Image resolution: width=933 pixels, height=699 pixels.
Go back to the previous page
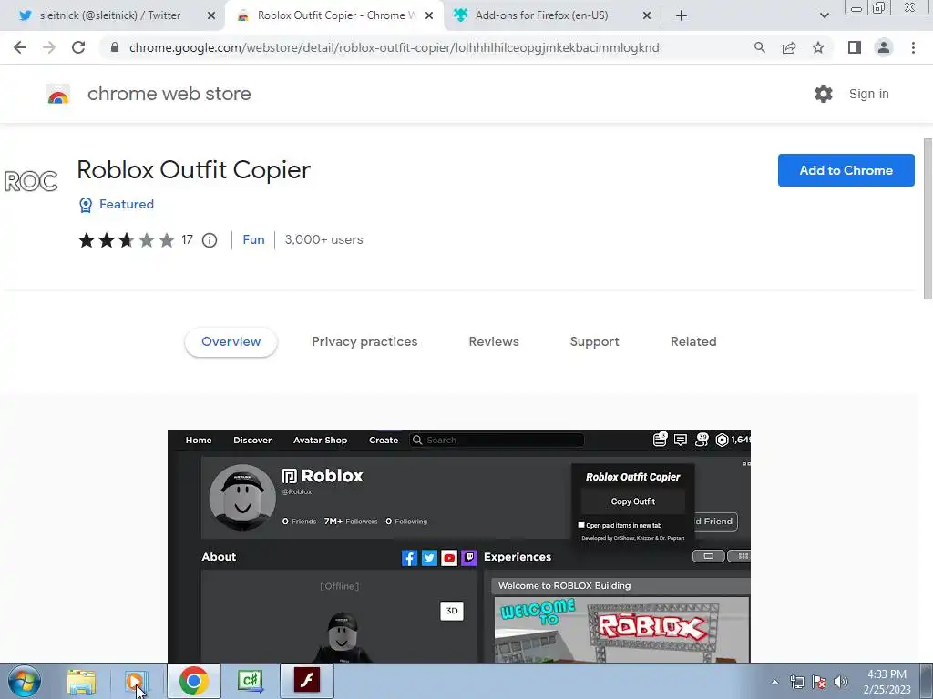[x=20, y=47]
